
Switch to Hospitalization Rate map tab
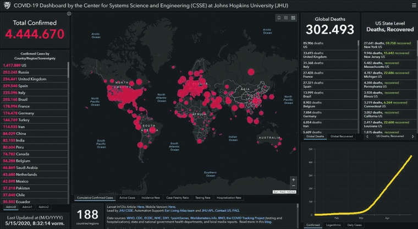click(229, 198)
